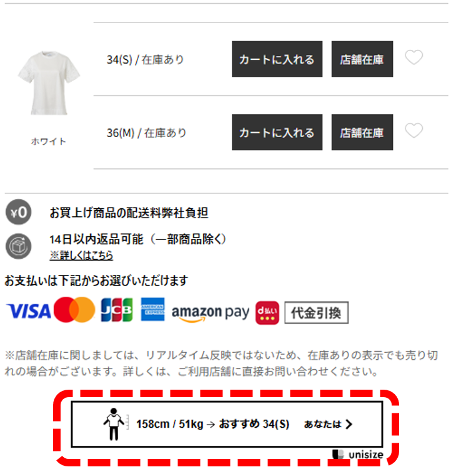Click the VISA payment logo
451x467 pixels.
point(28,312)
